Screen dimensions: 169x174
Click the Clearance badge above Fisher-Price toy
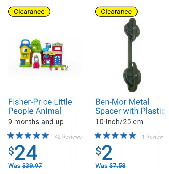(29, 12)
